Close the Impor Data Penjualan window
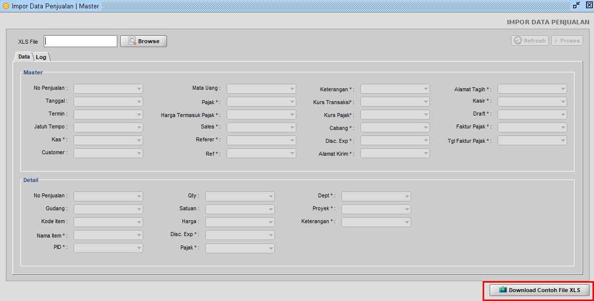Image resolution: width=594 pixels, height=301 pixels. point(589,5)
